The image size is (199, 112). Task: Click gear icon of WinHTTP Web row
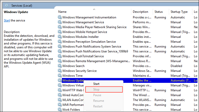point(60,90)
